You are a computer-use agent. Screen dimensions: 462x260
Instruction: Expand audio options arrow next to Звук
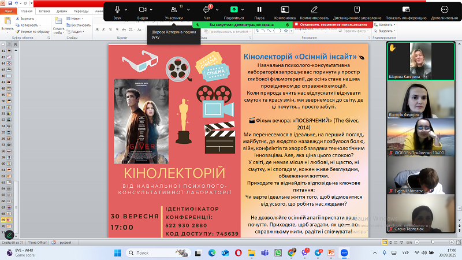(x=127, y=10)
